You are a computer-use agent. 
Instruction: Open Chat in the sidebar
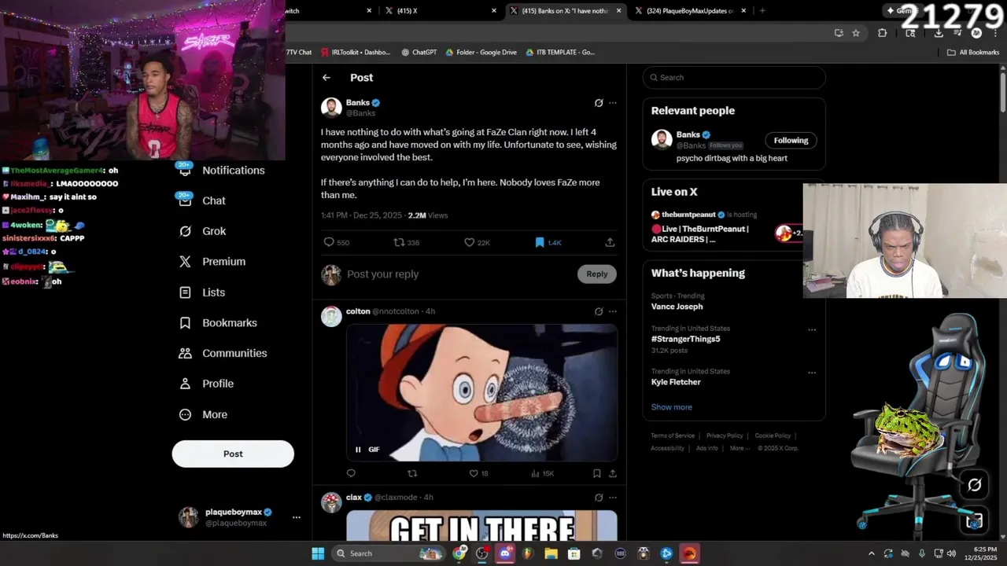[213, 201]
